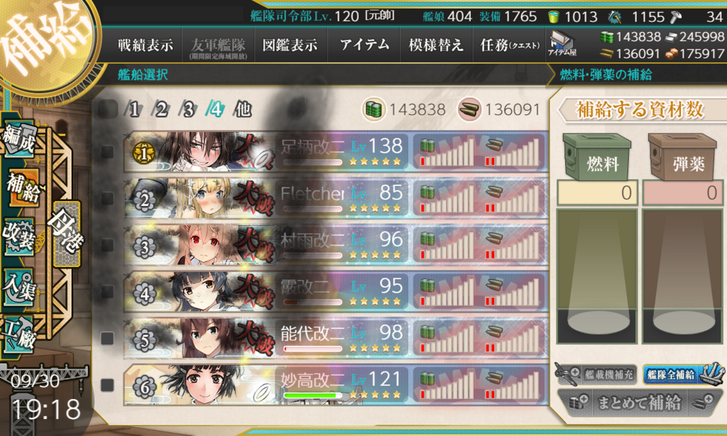Screen dimensions: 727x436
Task: Open the 任務 quest menu
Action: (509, 45)
